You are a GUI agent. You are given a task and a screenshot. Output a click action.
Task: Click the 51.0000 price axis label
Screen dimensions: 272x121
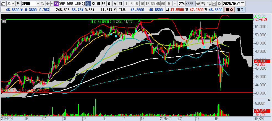click(260, 27)
